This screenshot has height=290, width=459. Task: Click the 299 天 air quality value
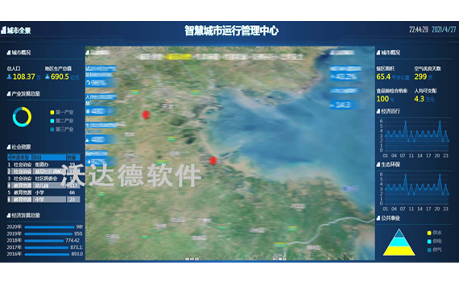click(424, 77)
